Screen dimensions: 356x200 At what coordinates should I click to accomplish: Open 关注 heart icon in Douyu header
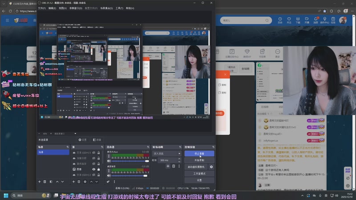(x=289, y=20)
